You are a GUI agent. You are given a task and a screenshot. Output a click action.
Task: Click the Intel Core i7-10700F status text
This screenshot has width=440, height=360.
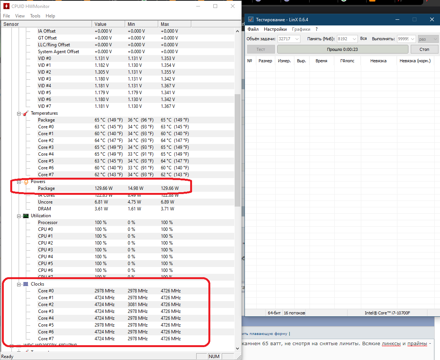click(387, 313)
